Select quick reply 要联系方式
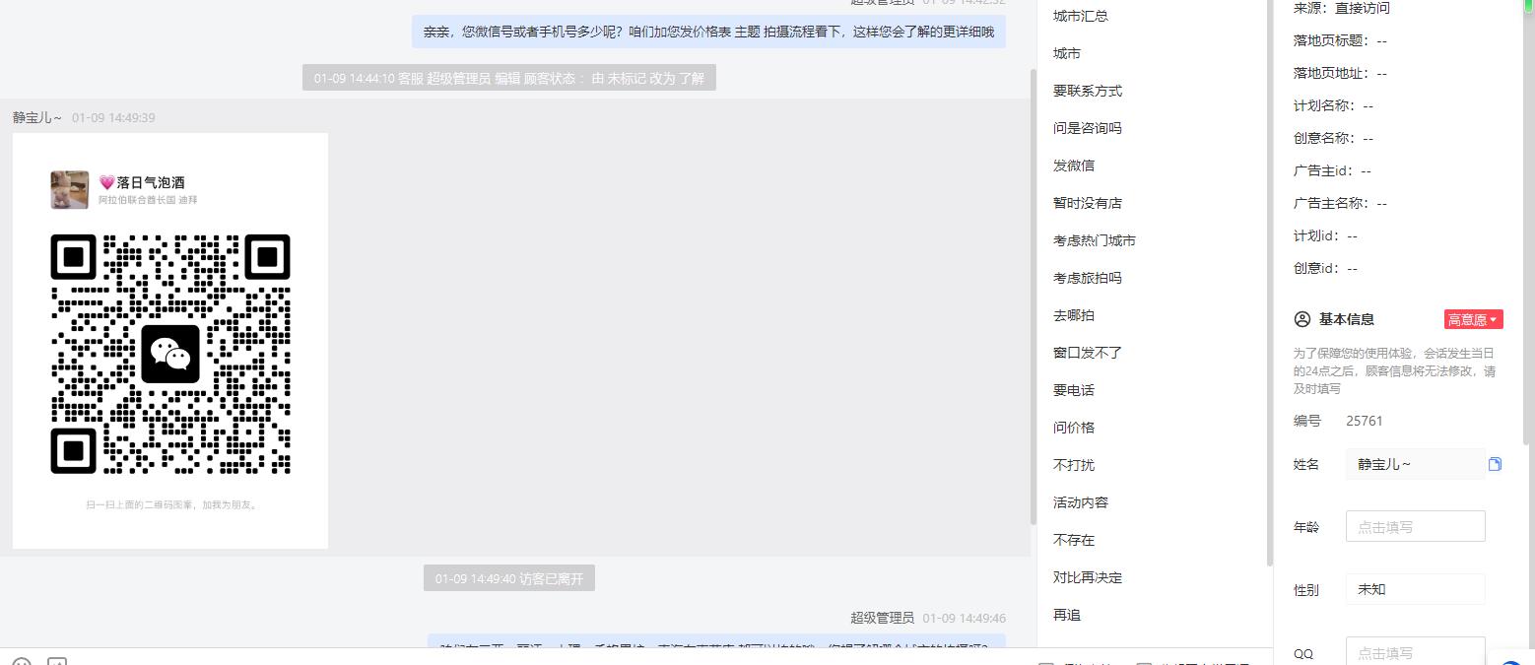1535x665 pixels. (x=1088, y=91)
